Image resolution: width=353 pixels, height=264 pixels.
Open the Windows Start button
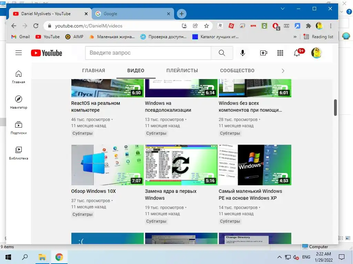pos(8,257)
